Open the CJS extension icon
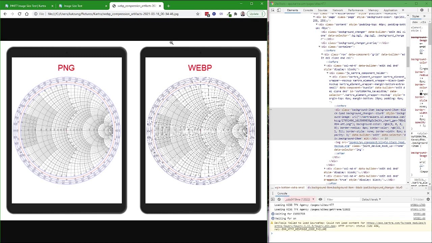The height and width of the screenshot is (243, 432). (x=221, y=14)
